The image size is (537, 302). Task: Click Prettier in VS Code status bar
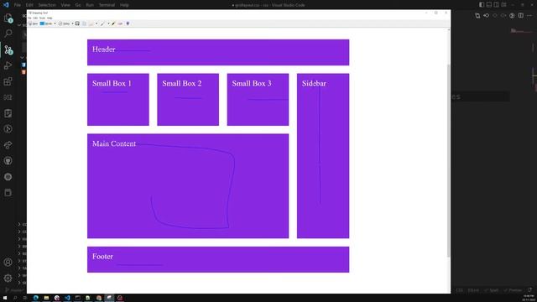[513, 290]
